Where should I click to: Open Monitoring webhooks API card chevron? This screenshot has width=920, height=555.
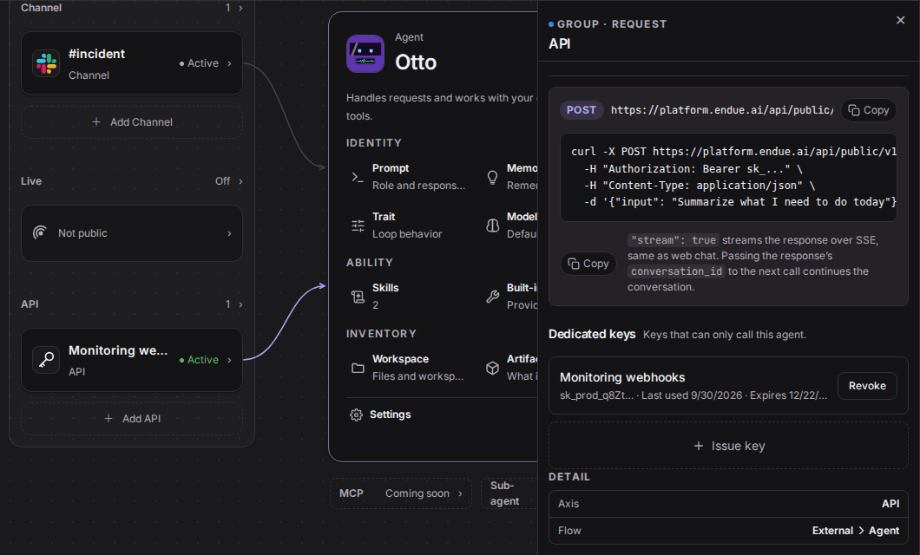tap(229, 360)
